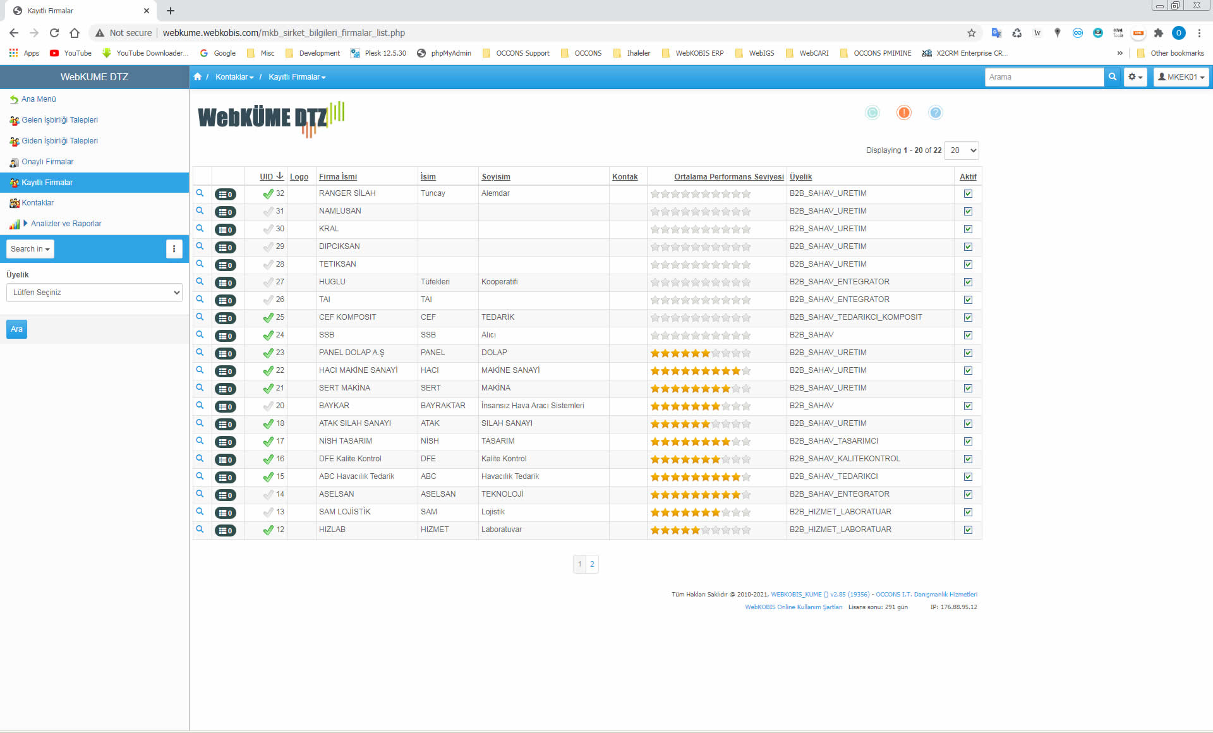Toggle Aktif checkbox for PANEL DOLAP A.Ş
The width and height of the screenshot is (1213, 733).
click(x=968, y=353)
